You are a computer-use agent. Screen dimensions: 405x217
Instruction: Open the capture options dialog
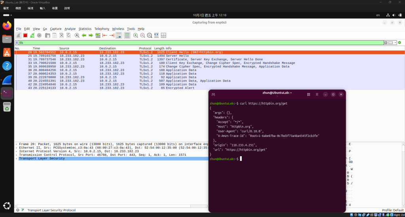point(39,35)
